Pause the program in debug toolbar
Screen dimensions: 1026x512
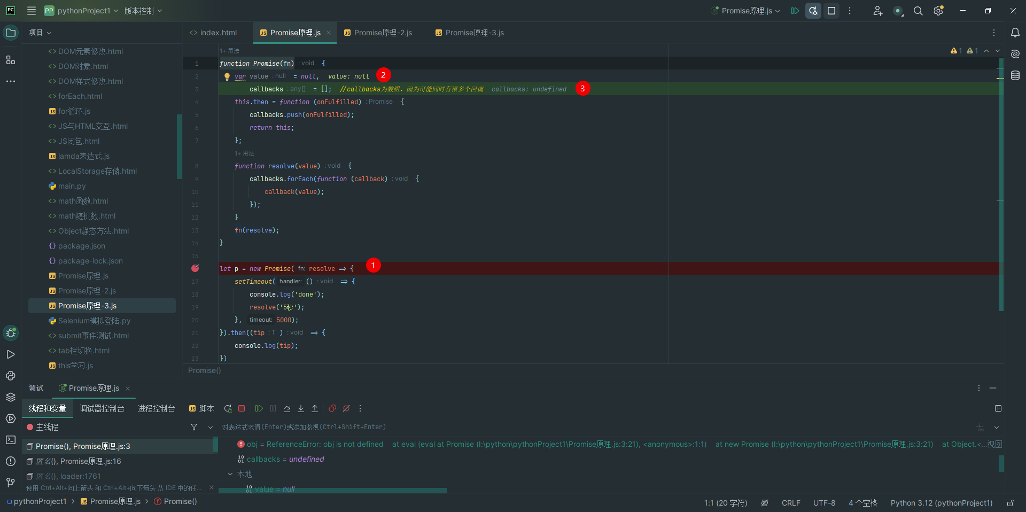(x=273, y=408)
